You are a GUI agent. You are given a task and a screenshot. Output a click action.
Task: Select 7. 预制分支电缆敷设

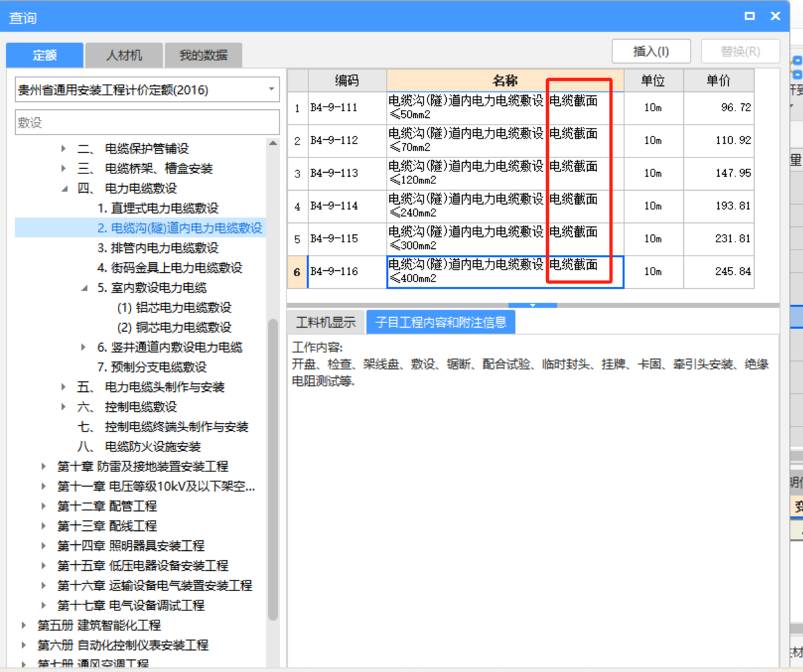(x=152, y=367)
